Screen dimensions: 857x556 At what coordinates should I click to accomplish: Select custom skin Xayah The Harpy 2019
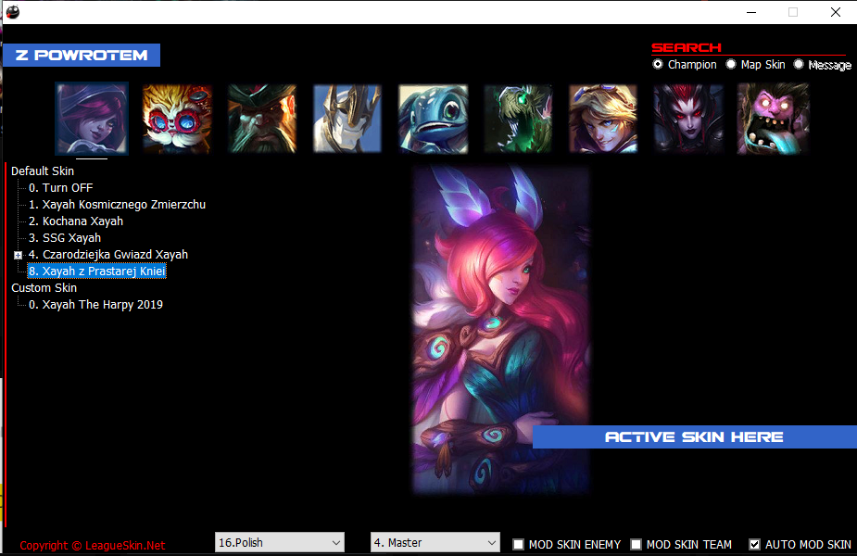coord(95,305)
